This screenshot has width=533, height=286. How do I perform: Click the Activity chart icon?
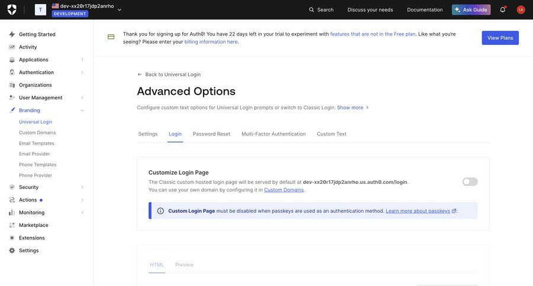(12, 47)
